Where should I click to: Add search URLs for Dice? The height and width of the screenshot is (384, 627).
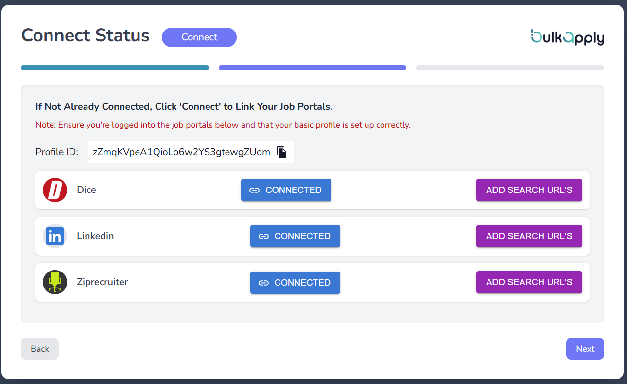pyautogui.click(x=529, y=190)
